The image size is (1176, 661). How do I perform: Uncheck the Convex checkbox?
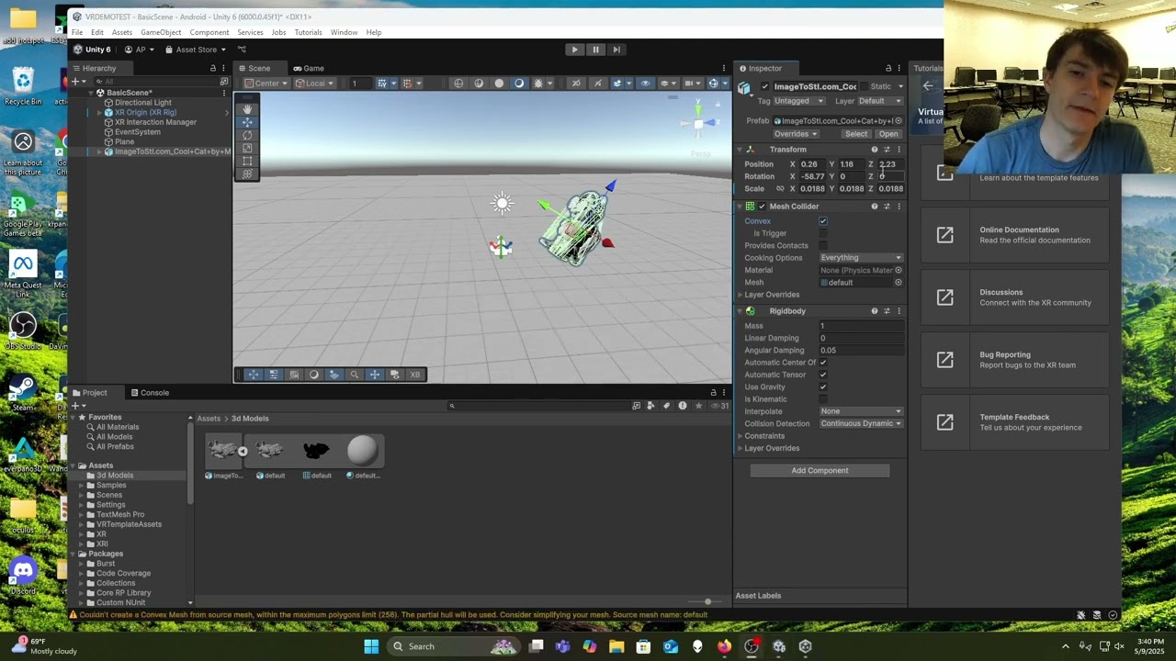(823, 221)
